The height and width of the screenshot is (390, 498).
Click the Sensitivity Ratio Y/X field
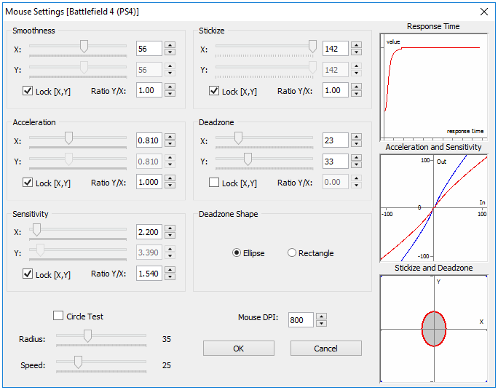149,274
